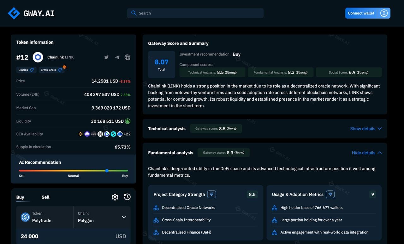This screenshot has height=244, width=404.
Task: Open Chainlink's Telegram channel icon
Action: tap(117, 57)
